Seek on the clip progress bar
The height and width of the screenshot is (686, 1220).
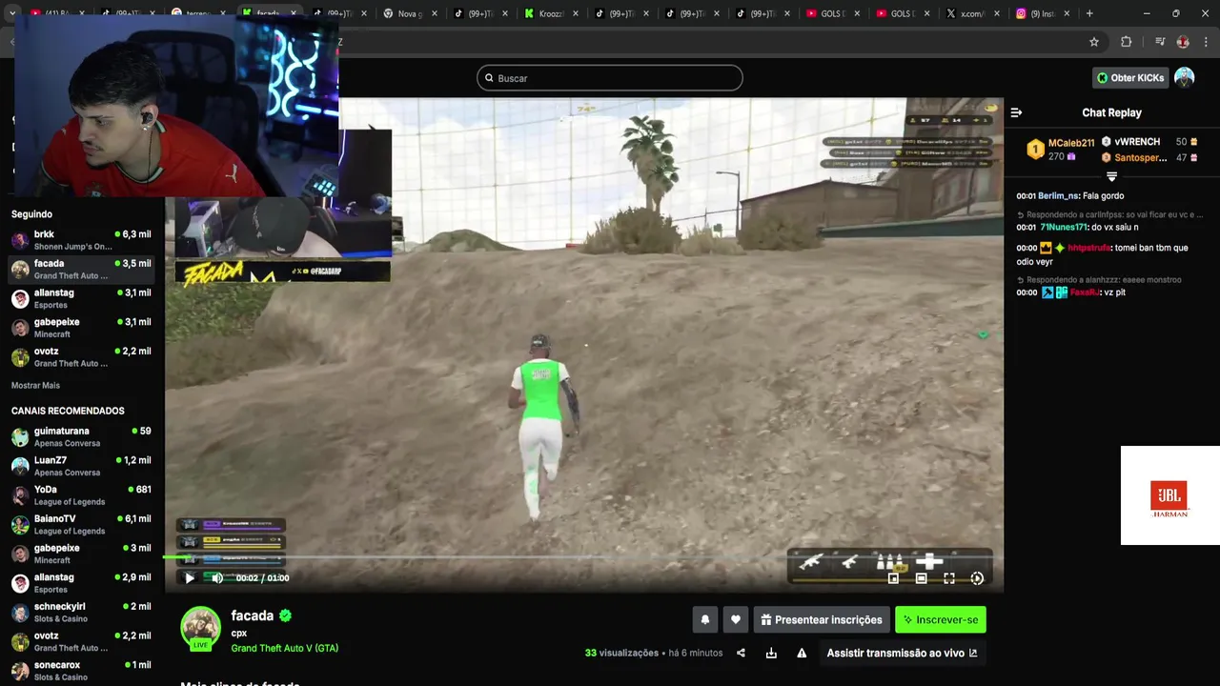tap(583, 558)
